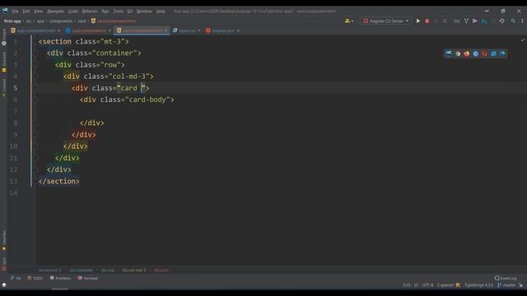
Task: Open the Problems tool window button
Action: point(60,278)
